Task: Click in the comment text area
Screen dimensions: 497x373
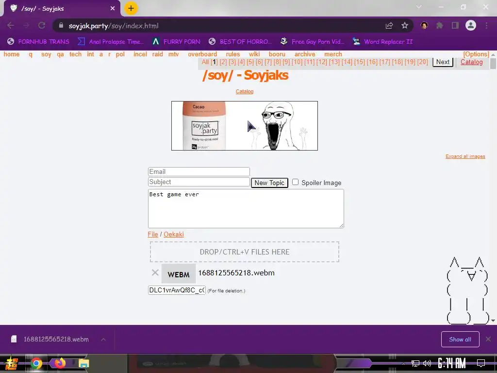Action: click(x=246, y=208)
